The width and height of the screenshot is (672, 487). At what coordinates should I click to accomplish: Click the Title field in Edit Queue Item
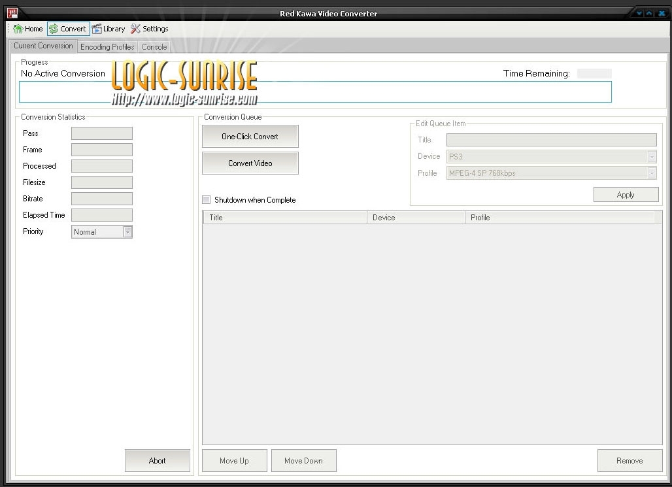552,140
